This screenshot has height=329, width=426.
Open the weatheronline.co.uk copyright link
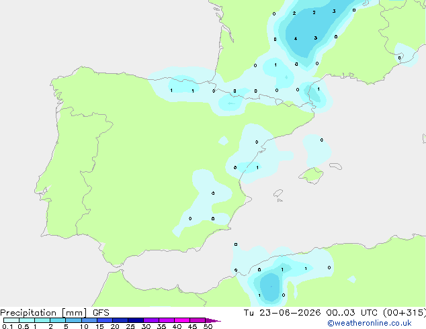click(370, 323)
